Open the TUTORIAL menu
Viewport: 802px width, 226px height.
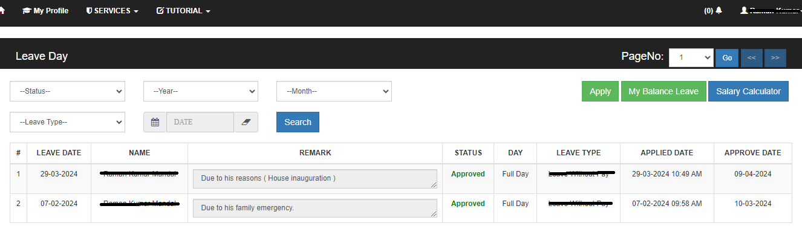tap(183, 11)
